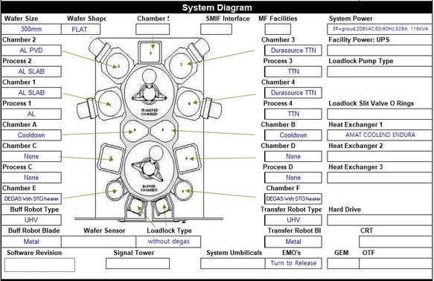Click the Chamber C field showing None
Image resolution: width=434 pixels, height=281 pixels.
tap(31, 156)
